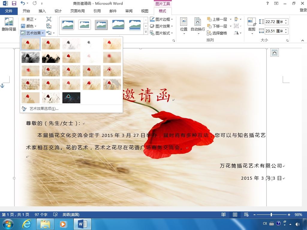Screen dimensions: 307x230
Task: Select the fifth reflected picture style thumbnail
Action: point(135,25)
